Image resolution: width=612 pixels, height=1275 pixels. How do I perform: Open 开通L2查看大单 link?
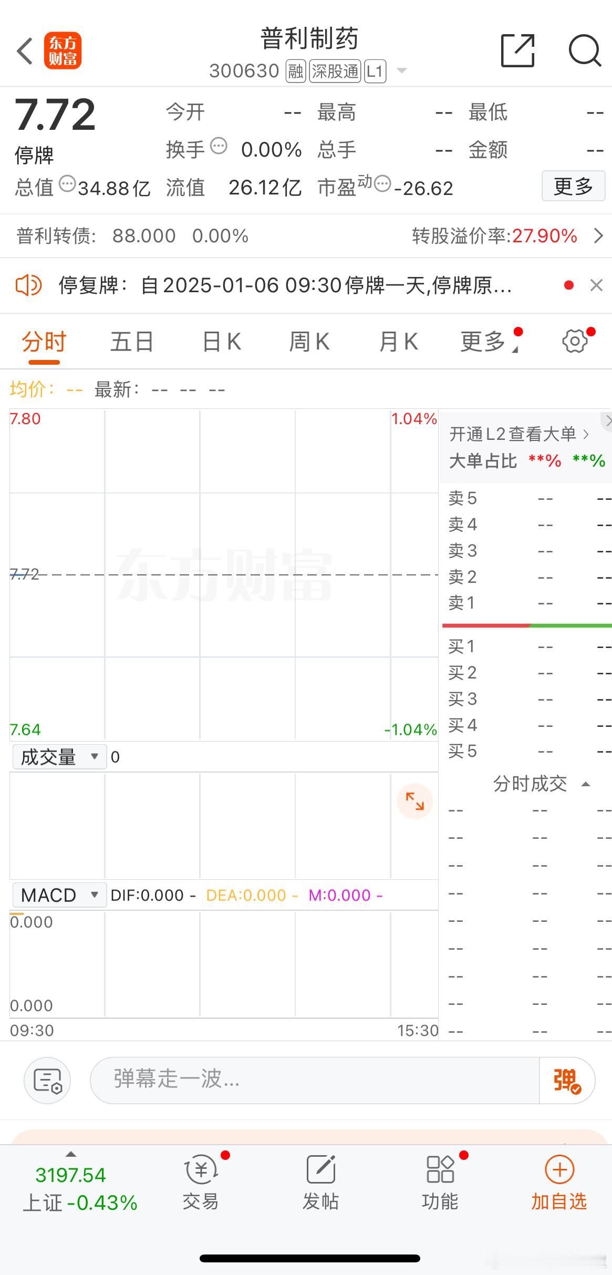click(520, 434)
